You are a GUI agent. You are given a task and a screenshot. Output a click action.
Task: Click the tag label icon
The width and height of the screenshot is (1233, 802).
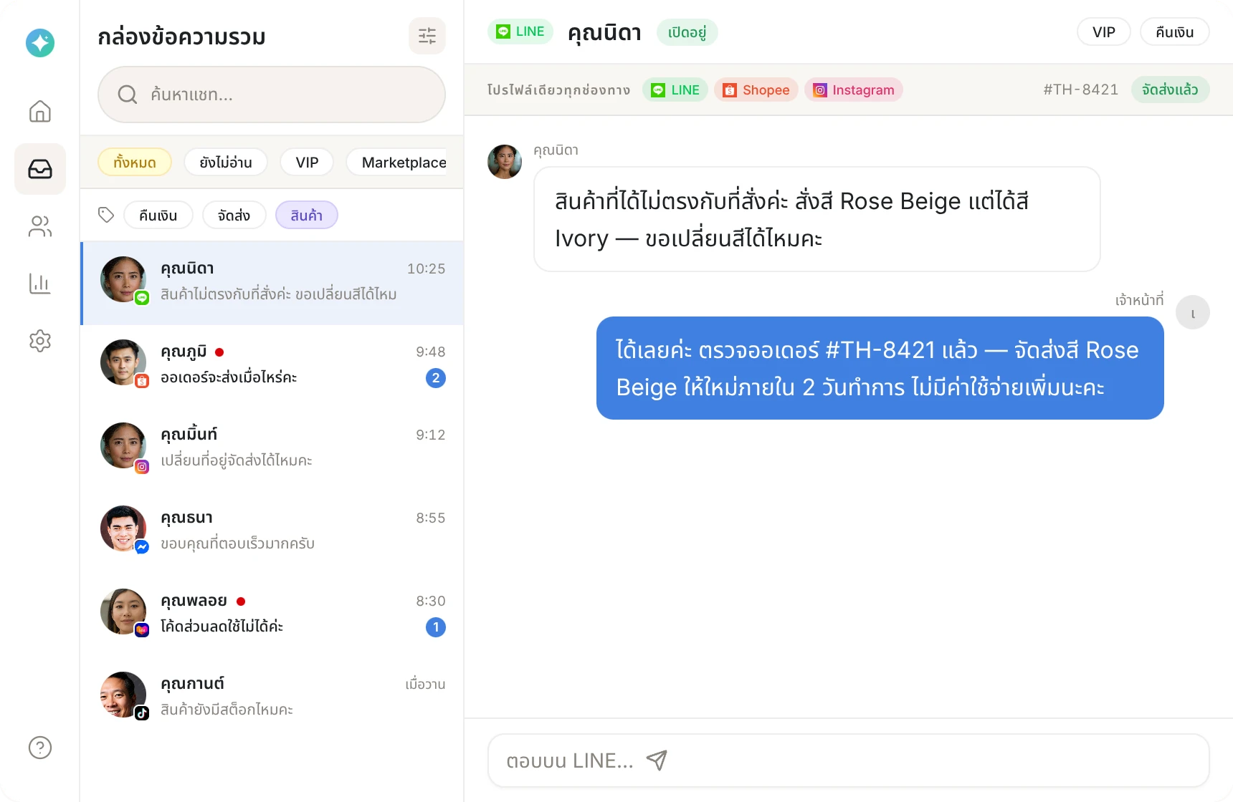[106, 215]
